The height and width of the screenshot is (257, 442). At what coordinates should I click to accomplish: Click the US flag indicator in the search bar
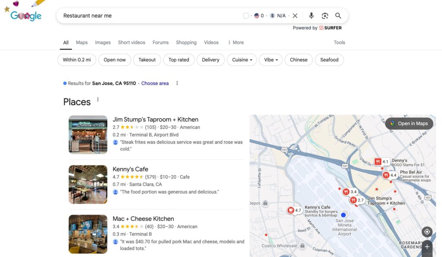256,16
